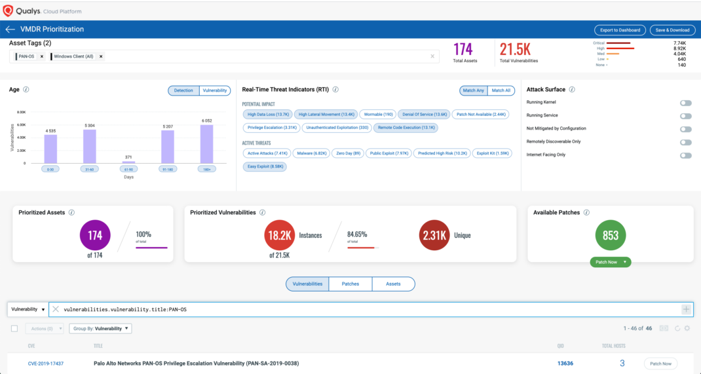This screenshot has width=701, height=374.
Task: Open the Group By: Vulnerability dropdown
Action: pyautogui.click(x=100, y=328)
